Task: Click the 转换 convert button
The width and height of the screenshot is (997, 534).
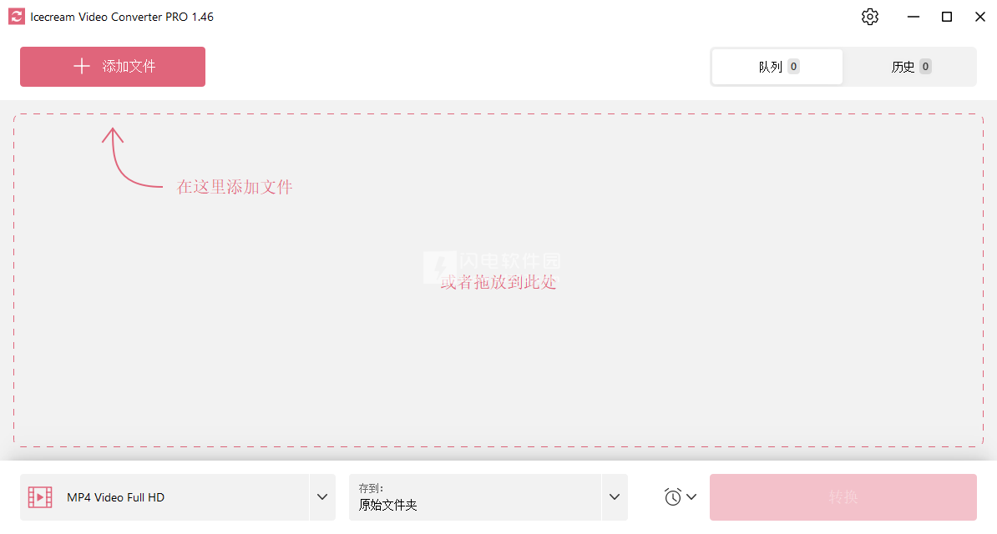Action: tap(843, 497)
